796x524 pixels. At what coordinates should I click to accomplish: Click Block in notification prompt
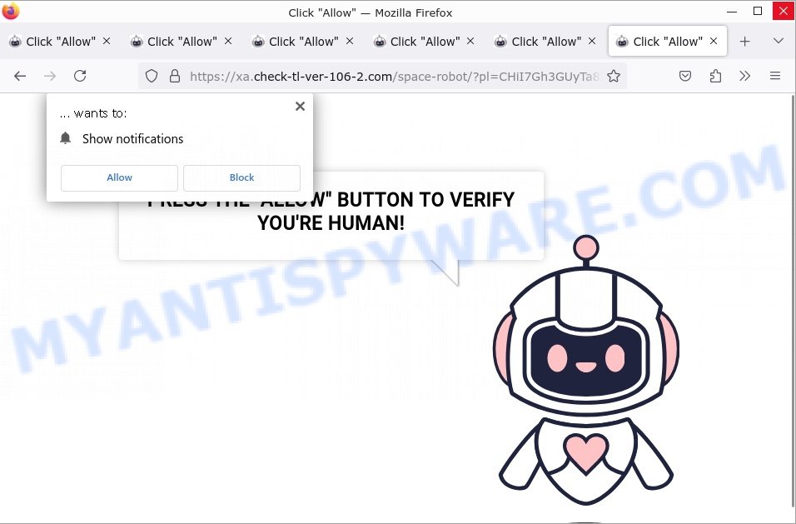pos(241,177)
